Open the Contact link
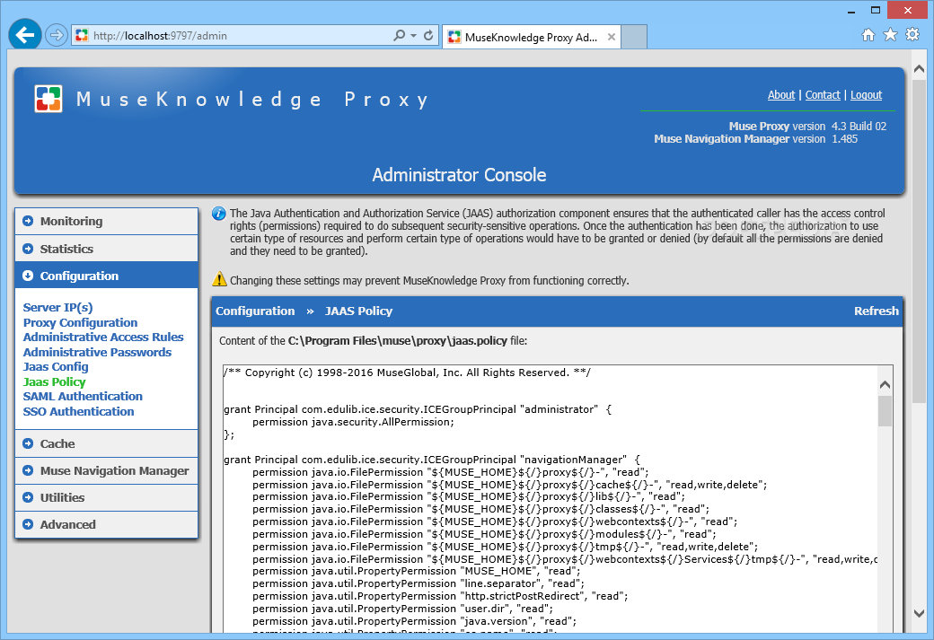This screenshot has height=640, width=934. [x=823, y=94]
